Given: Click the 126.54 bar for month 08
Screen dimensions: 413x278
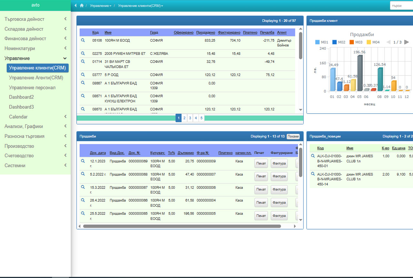Looking at the screenshot, I should click(380, 79).
